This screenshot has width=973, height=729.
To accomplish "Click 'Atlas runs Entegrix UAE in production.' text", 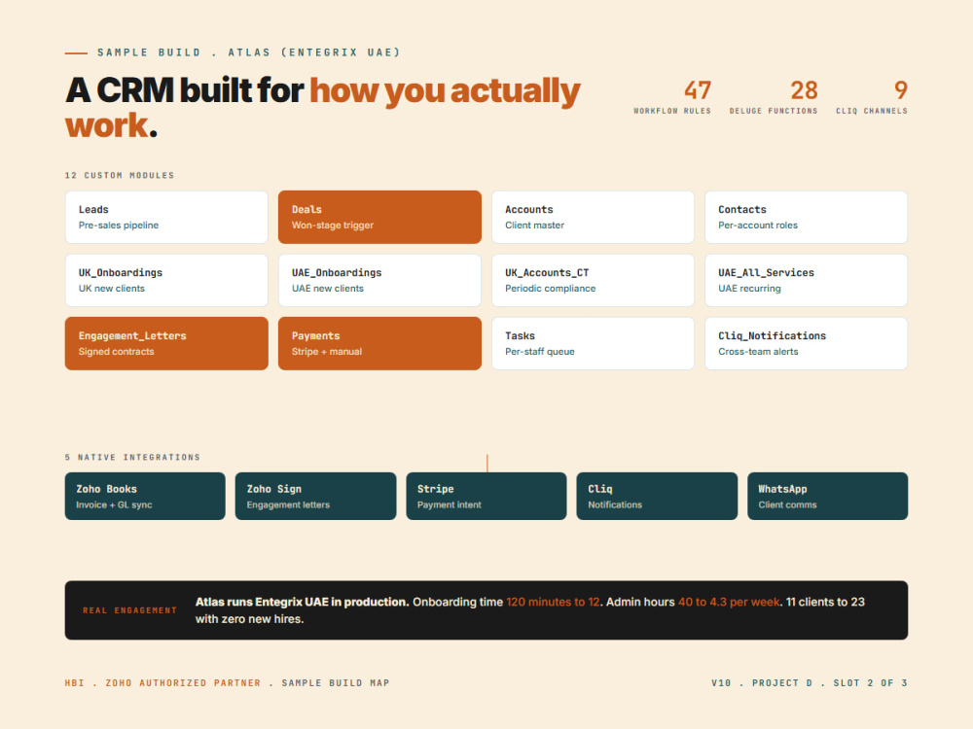I will click(x=303, y=602).
